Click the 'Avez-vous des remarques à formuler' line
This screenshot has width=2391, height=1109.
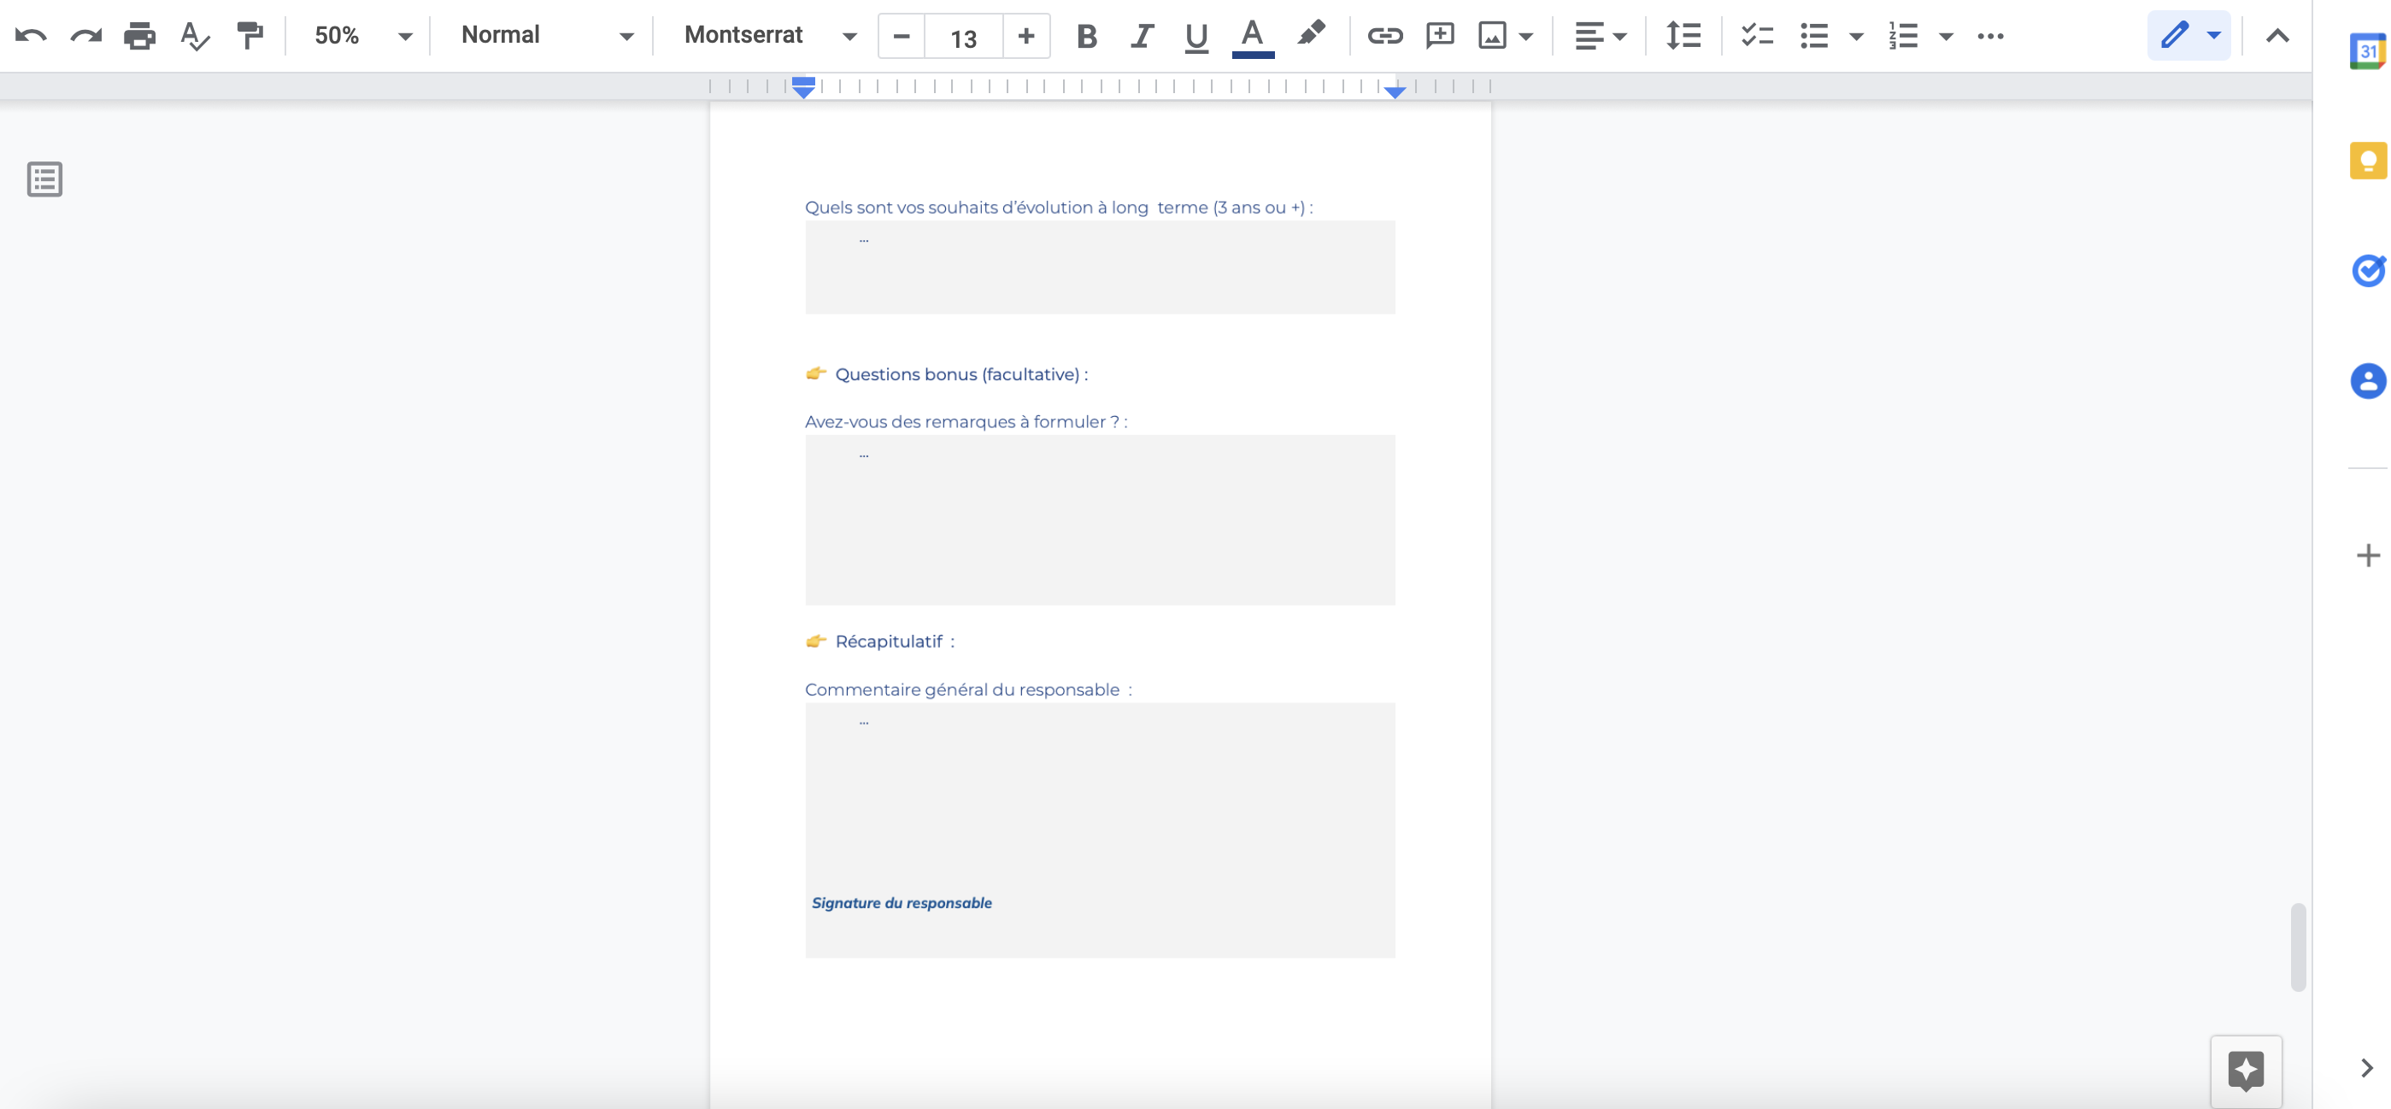(x=966, y=421)
